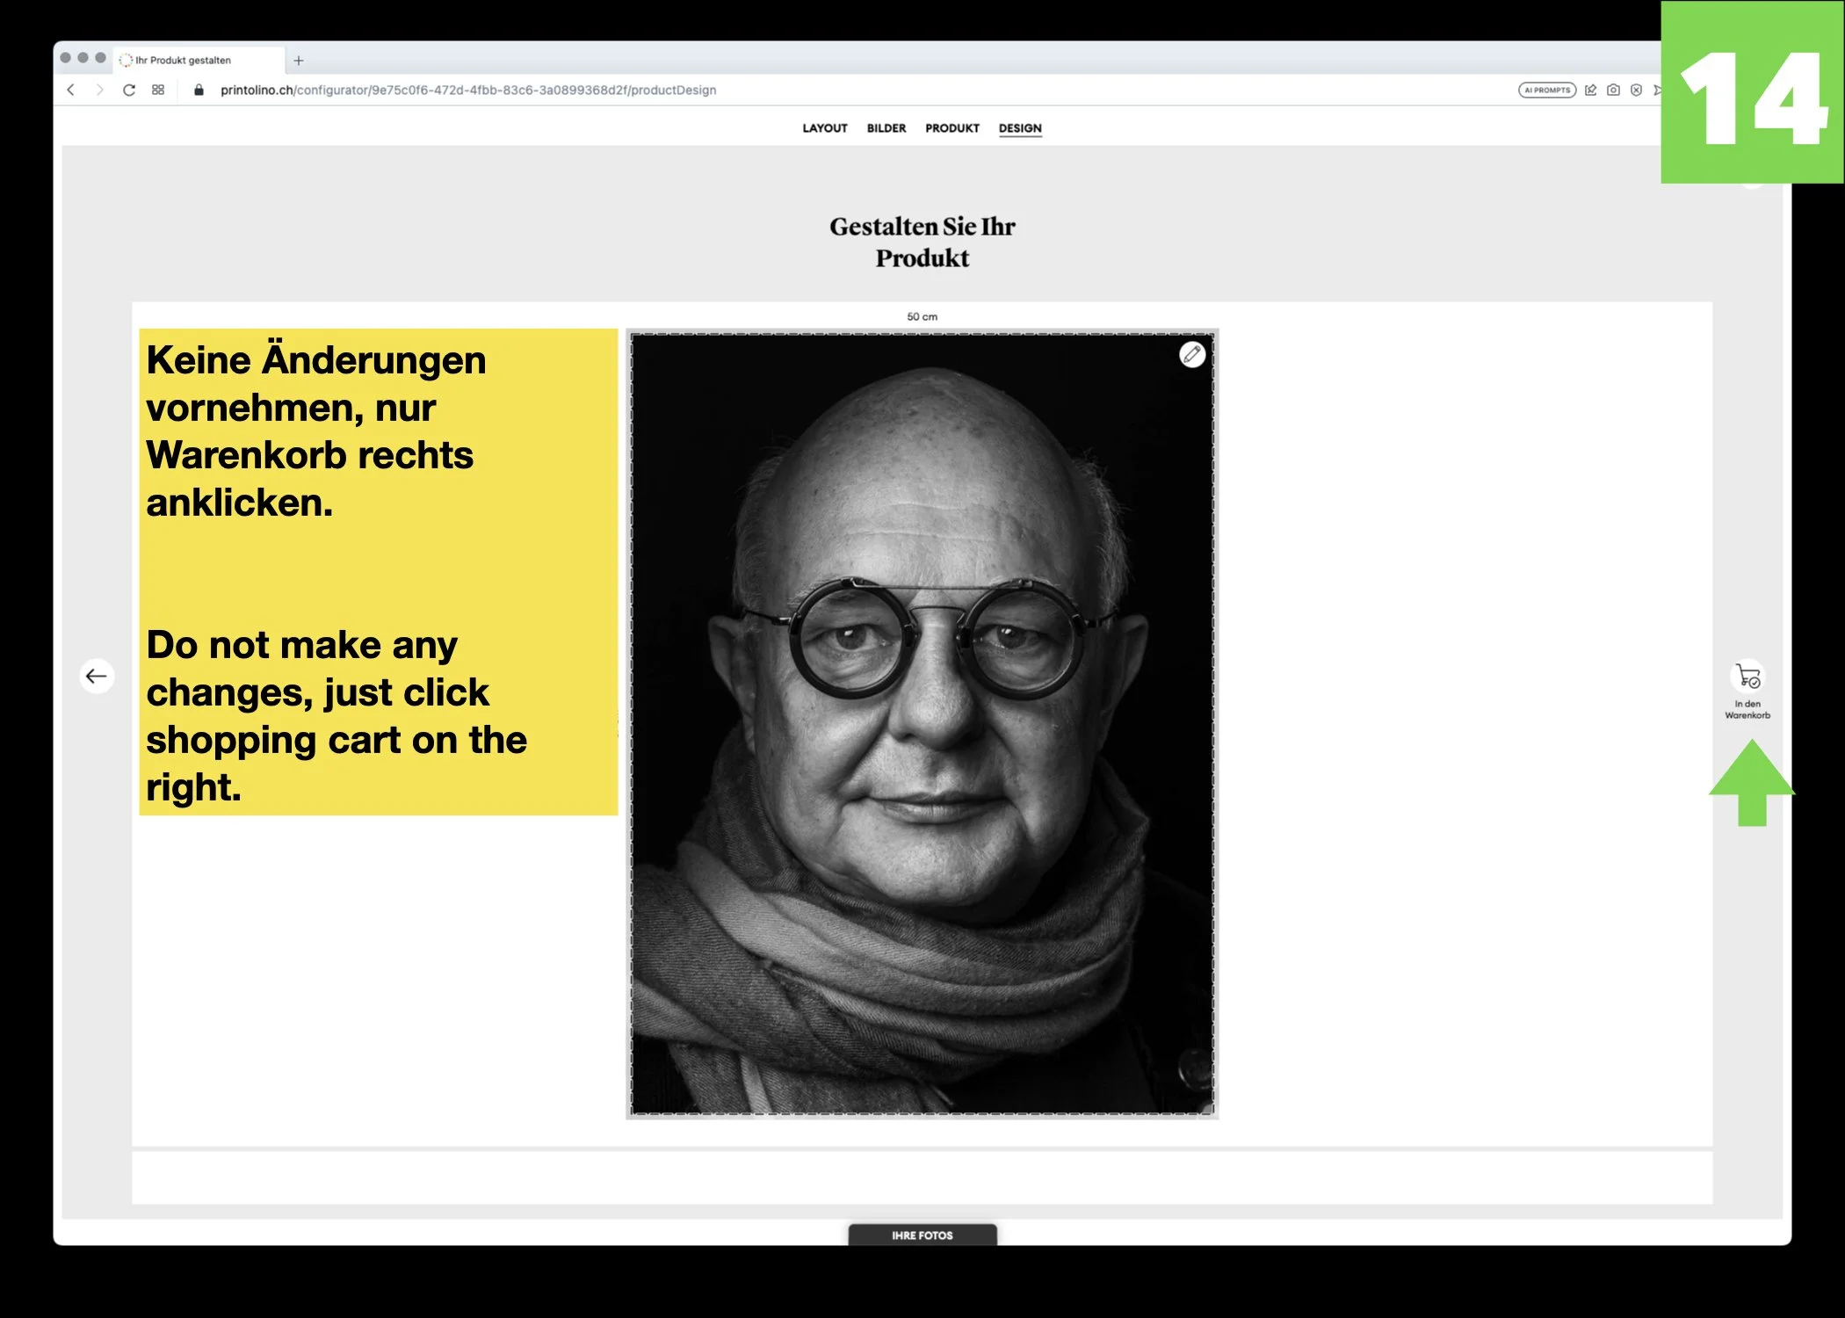Open the browser tab grid icon

158,90
